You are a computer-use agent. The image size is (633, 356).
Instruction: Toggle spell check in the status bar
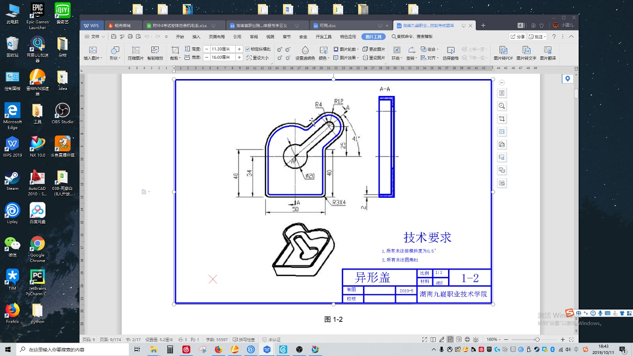point(244,340)
